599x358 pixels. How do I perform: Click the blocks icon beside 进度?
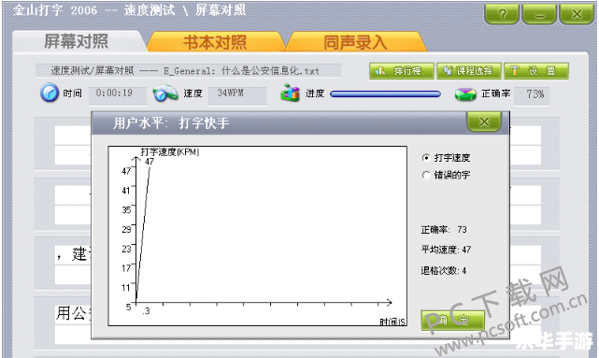pos(290,93)
